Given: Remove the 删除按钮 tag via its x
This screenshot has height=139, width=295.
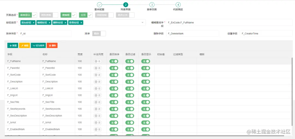Looking at the screenshot, I should [x=65, y=23].
